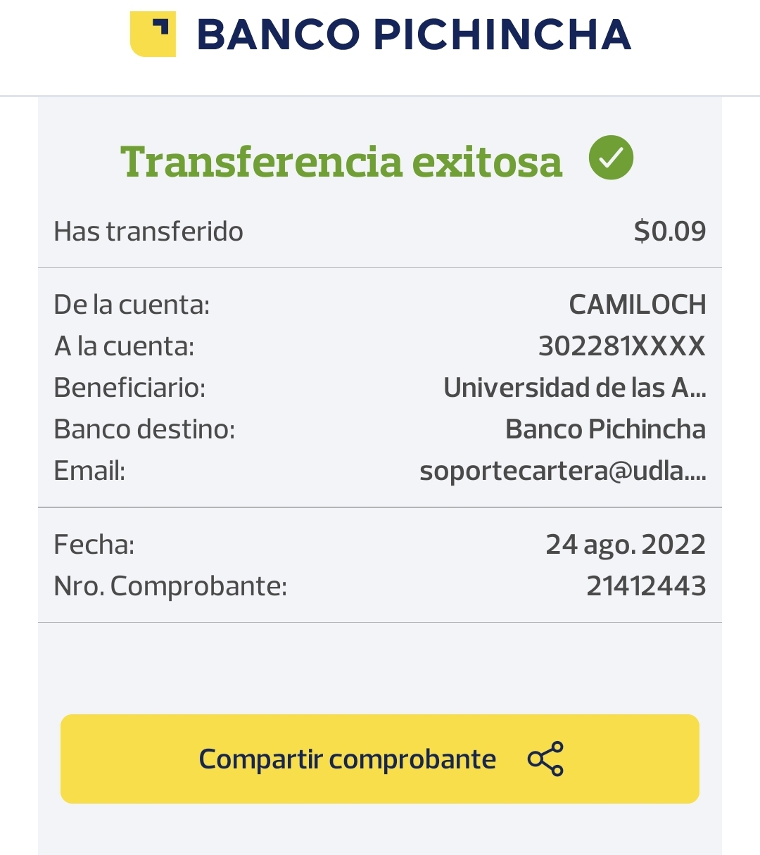This screenshot has width=760, height=855.
Task: Click the receipt number 21412443
Action: click(646, 586)
